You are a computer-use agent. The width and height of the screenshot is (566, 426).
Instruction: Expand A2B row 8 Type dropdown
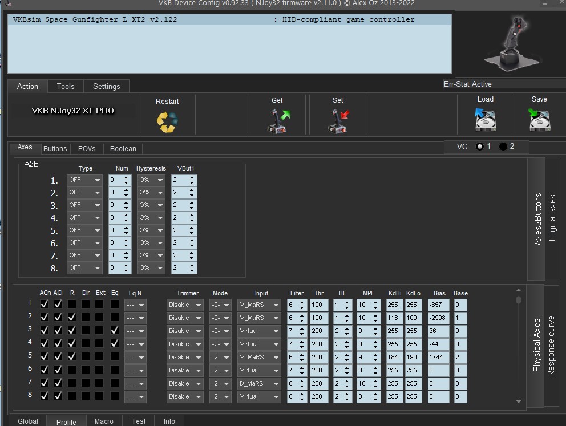[84, 267]
